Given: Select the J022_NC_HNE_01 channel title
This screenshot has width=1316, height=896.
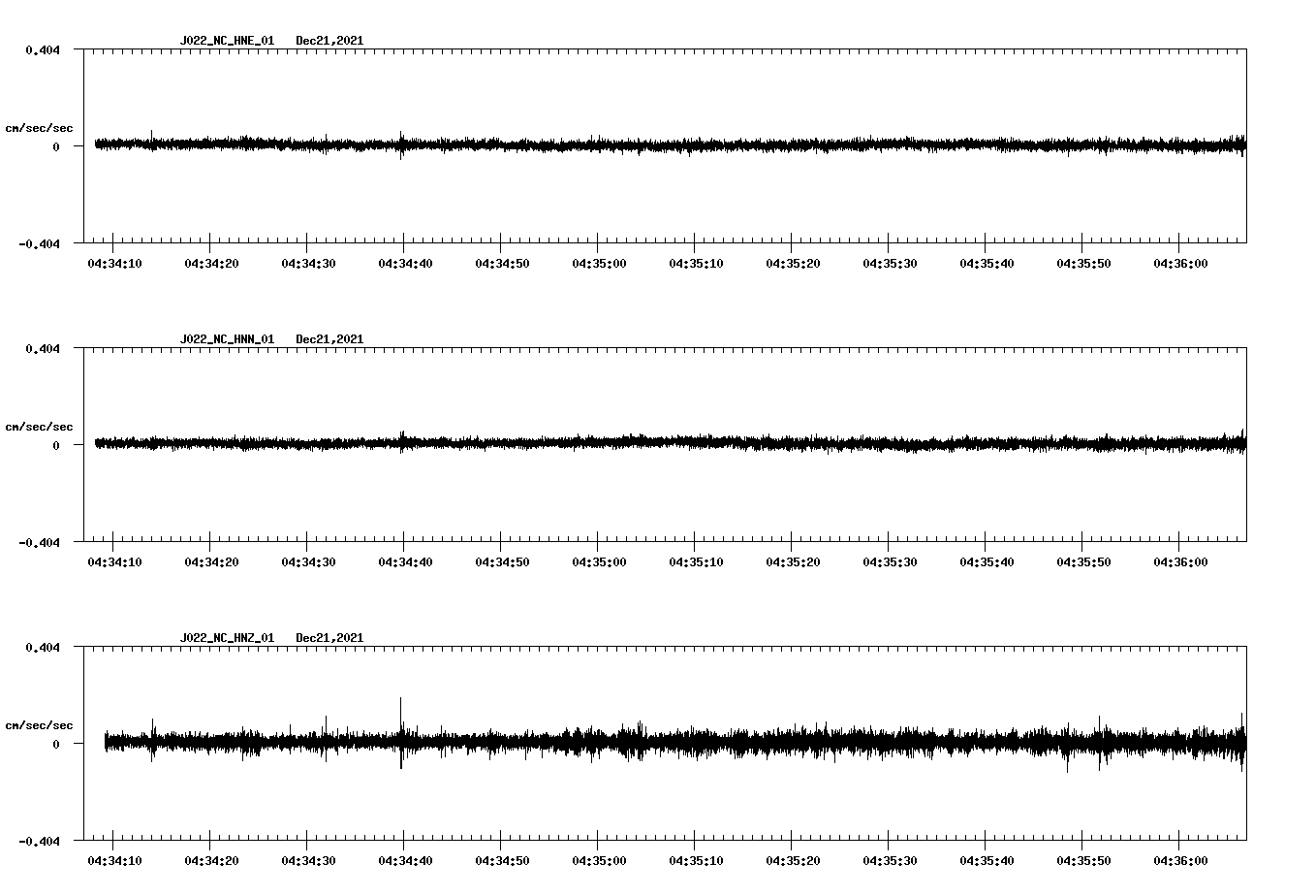Looking at the screenshot, I should tap(227, 41).
